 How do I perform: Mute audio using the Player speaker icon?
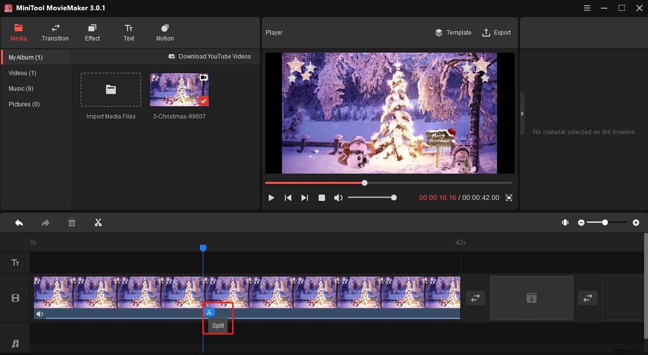coord(338,197)
